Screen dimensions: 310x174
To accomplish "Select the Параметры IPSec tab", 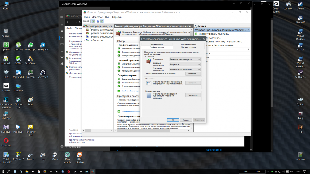I will (x=188, y=45).
